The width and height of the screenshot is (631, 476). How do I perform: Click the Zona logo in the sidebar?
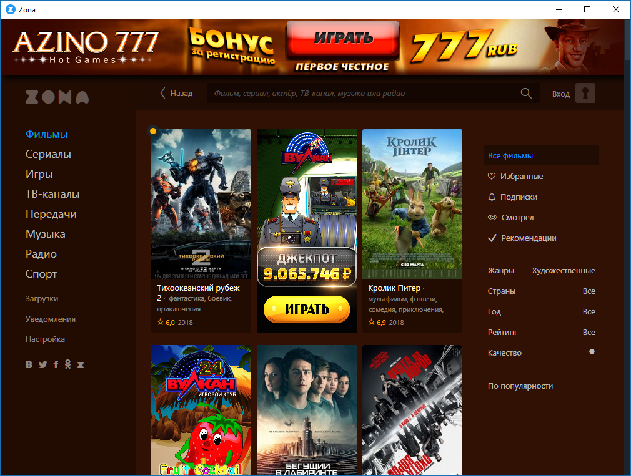[57, 97]
